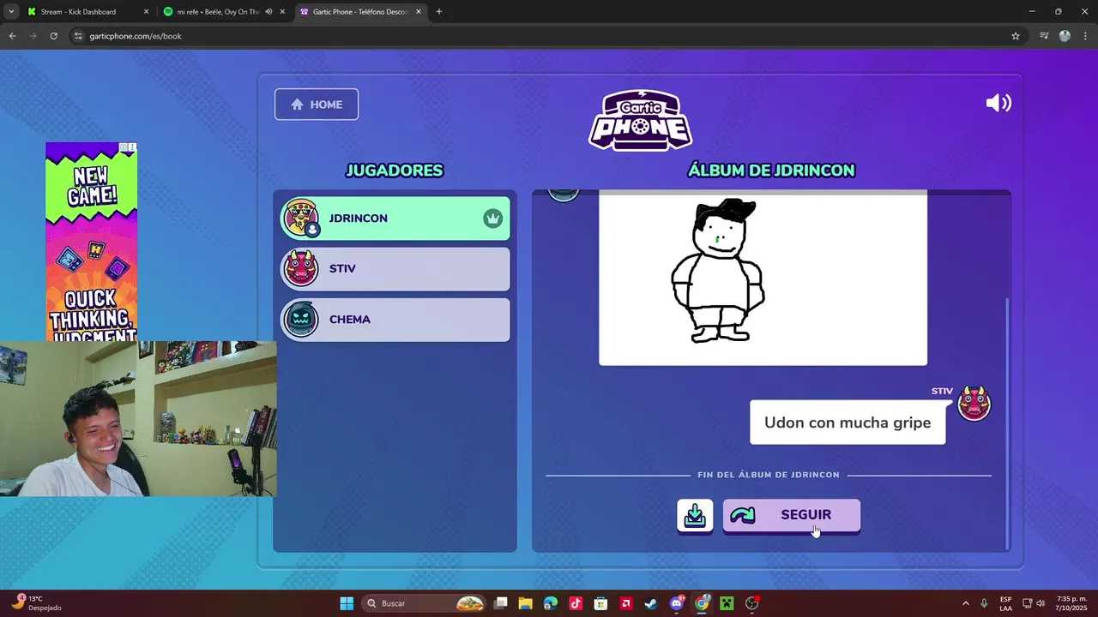1098x617 pixels.
Task: Click STIV's avatar beside the caption
Action: 974,403
